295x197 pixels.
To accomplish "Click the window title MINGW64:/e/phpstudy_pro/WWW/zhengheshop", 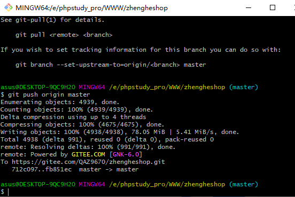I will tap(91, 8).
